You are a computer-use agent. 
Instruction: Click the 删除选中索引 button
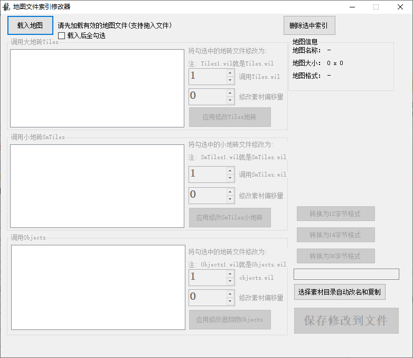coord(309,25)
